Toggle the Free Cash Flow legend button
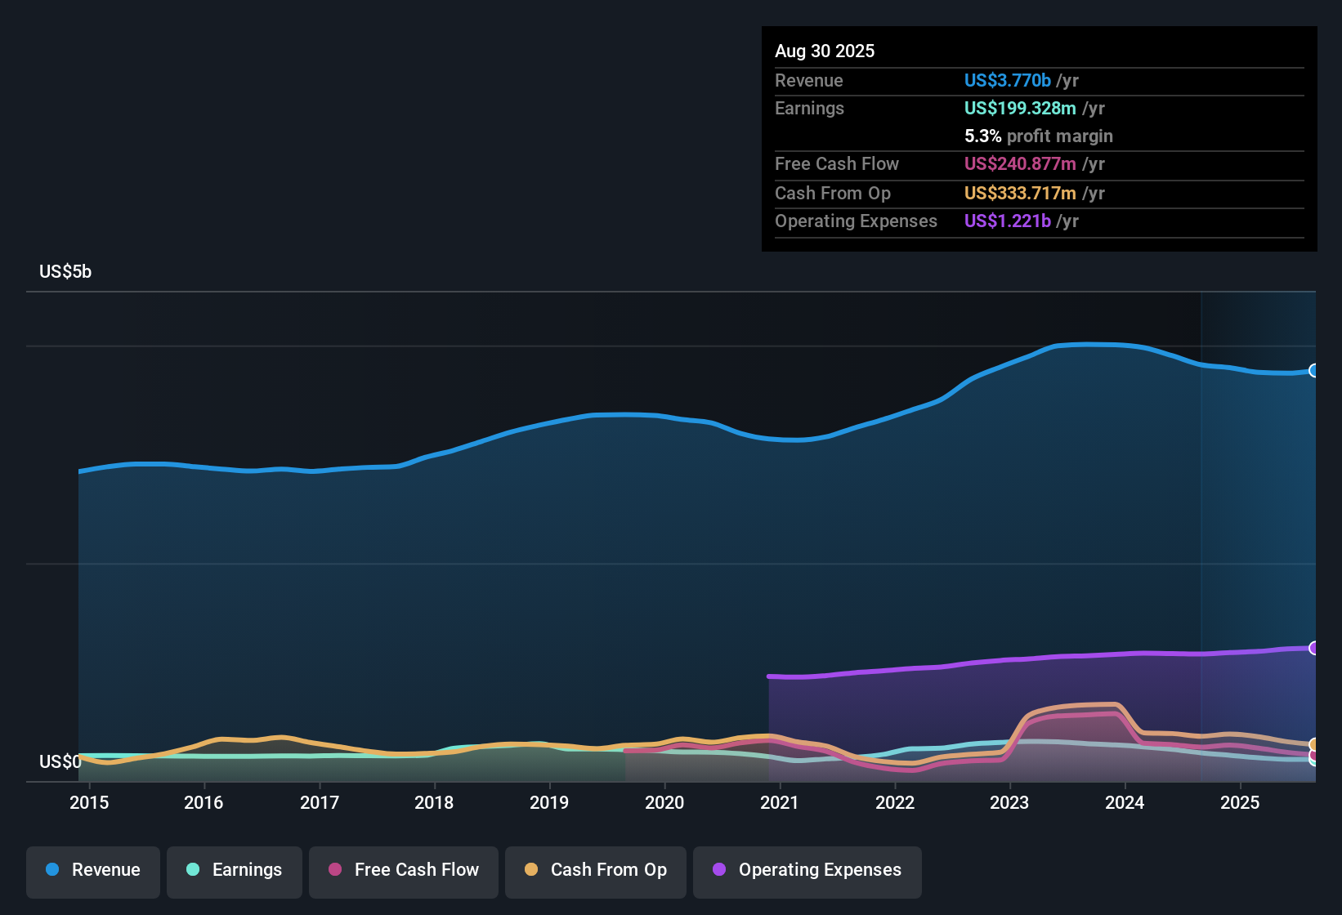Screen dimensions: 1342x915 point(404,871)
